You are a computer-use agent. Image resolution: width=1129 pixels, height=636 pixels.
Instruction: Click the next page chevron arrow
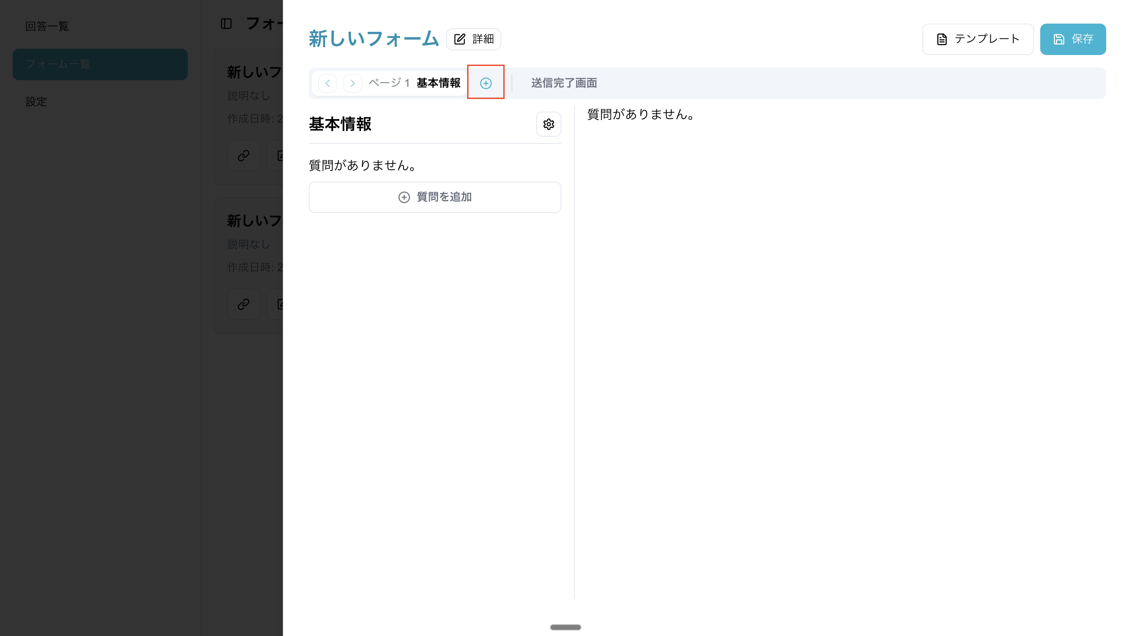(x=352, y=83)
